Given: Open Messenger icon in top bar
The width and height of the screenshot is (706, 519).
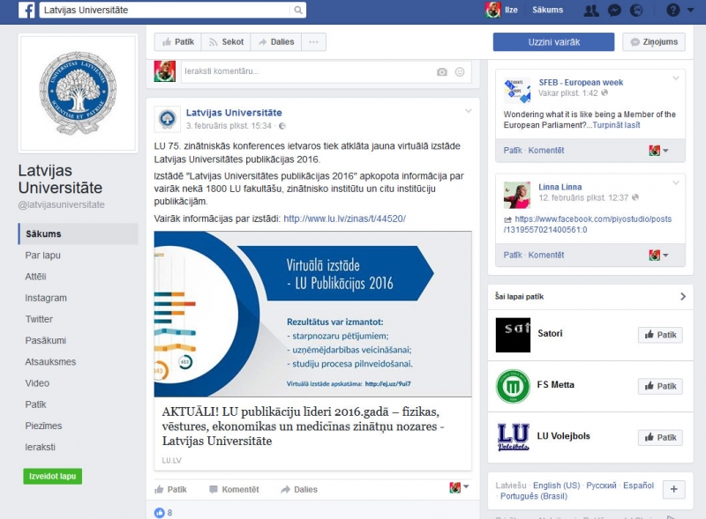Looking at the screenshot, I should (x=615, y=11).
